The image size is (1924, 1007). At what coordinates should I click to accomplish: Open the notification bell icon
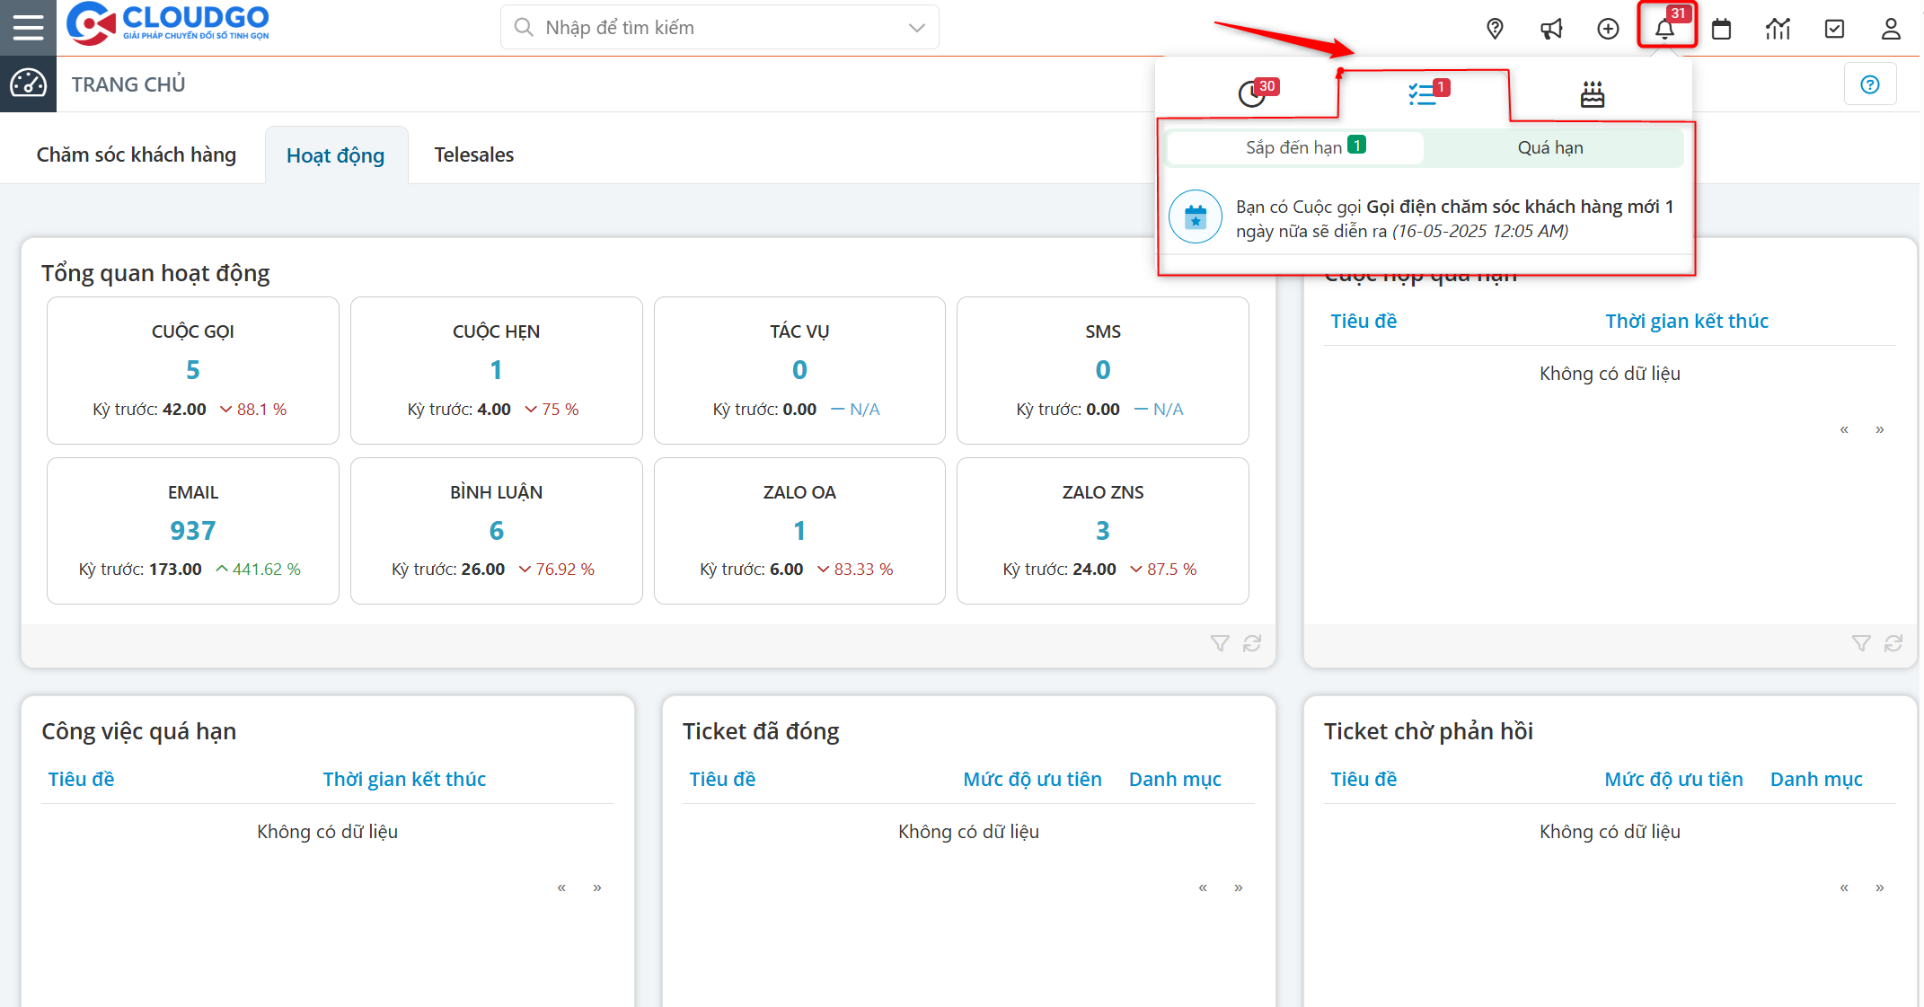pyautogui.click(x=1664, y=29)
